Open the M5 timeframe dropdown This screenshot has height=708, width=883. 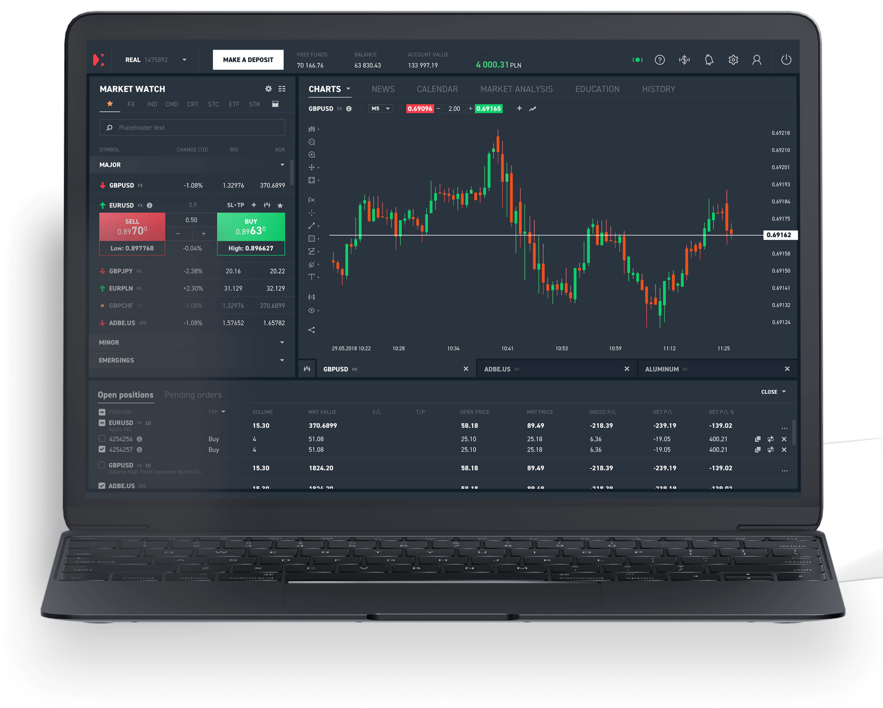381,109
